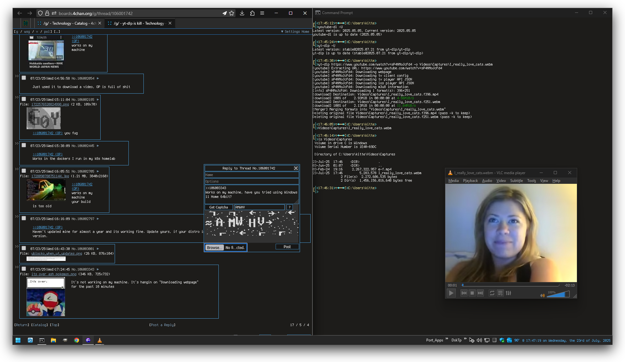Close the Reply to Thread form

pos(296,168)
